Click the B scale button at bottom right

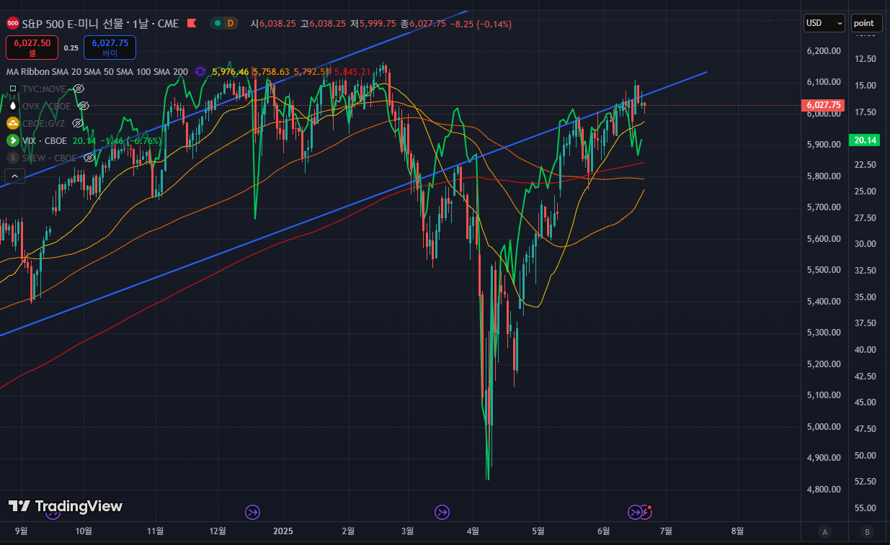point(866,532)
